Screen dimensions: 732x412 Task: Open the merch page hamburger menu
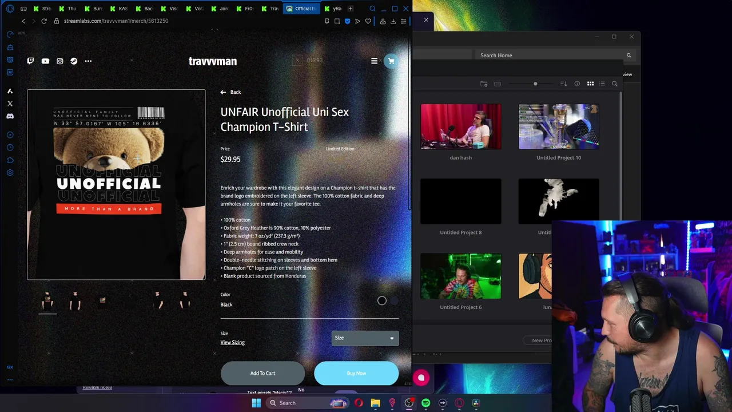[374, 61]
